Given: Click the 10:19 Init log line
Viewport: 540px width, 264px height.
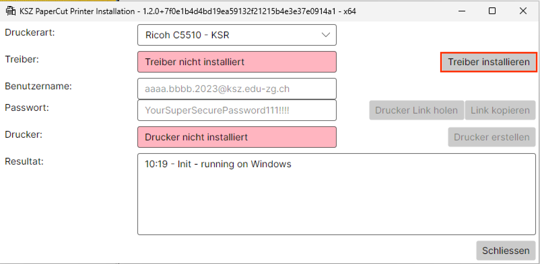Looking at the screenshot, I should click(x=218, y=164).
